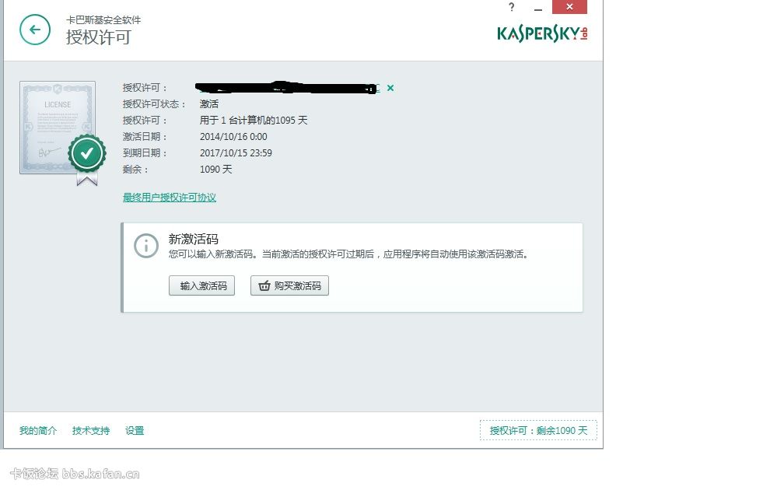
Task: Click the 授权许可 page title
Action: tap(99, 37)
